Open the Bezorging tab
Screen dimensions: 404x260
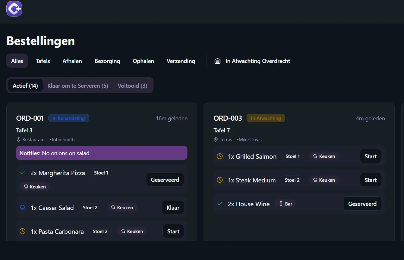tap(107, 61)
